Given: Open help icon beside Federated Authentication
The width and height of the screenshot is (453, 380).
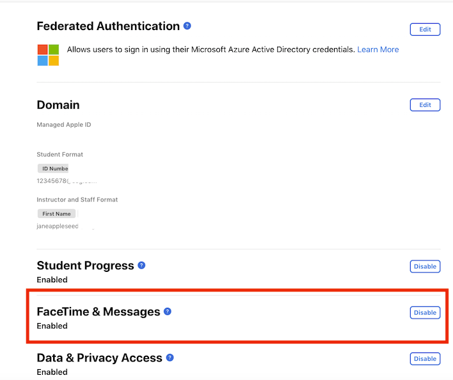Looking at the screenshot, I should pyautogui.click(x=187, y=26).
